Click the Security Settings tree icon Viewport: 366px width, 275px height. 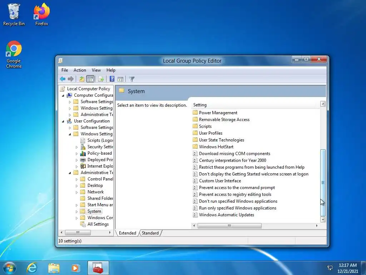(x=83, y=147)
